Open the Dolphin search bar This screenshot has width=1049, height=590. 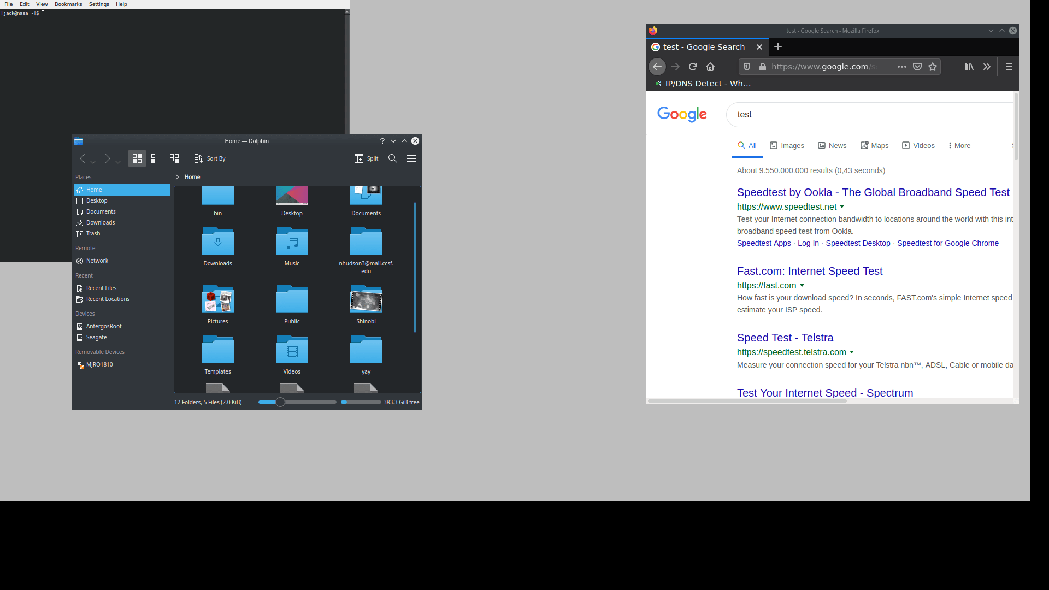pos(393,158)
